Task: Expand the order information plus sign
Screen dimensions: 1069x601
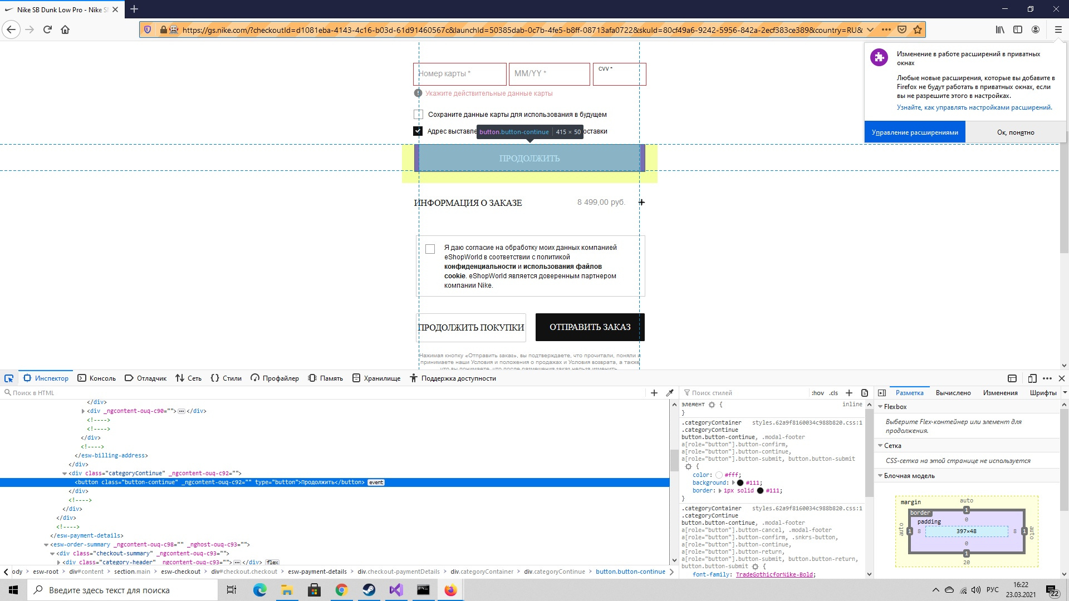Action: pos(641,203)
